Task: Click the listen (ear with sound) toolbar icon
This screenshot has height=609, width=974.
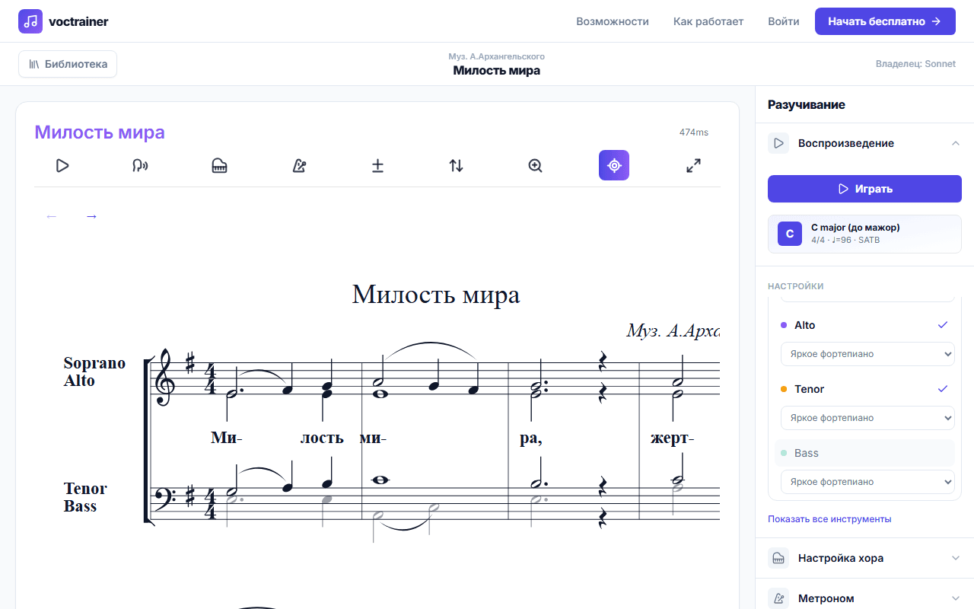Action: [x=140, y=165]
